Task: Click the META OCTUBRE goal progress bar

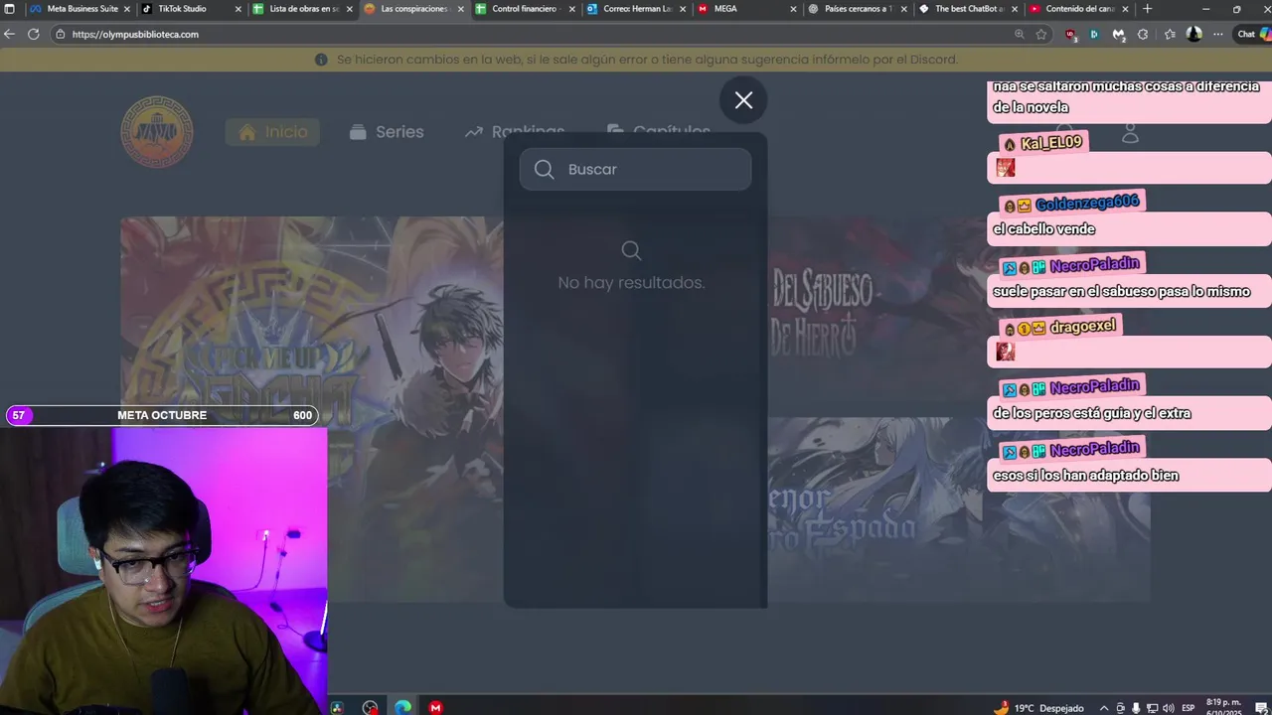Action: point(162,415)
